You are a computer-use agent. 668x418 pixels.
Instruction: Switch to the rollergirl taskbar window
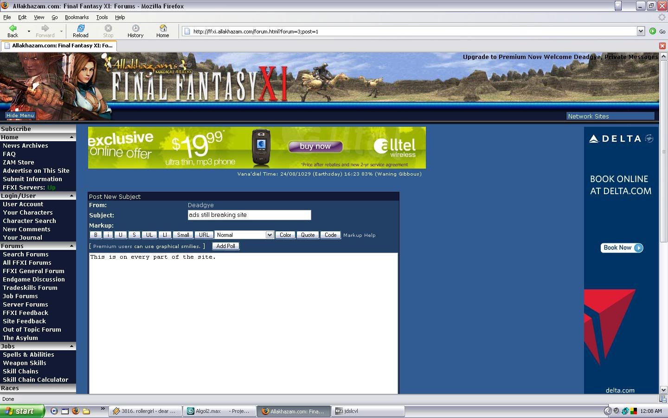(x=146, y=411)
